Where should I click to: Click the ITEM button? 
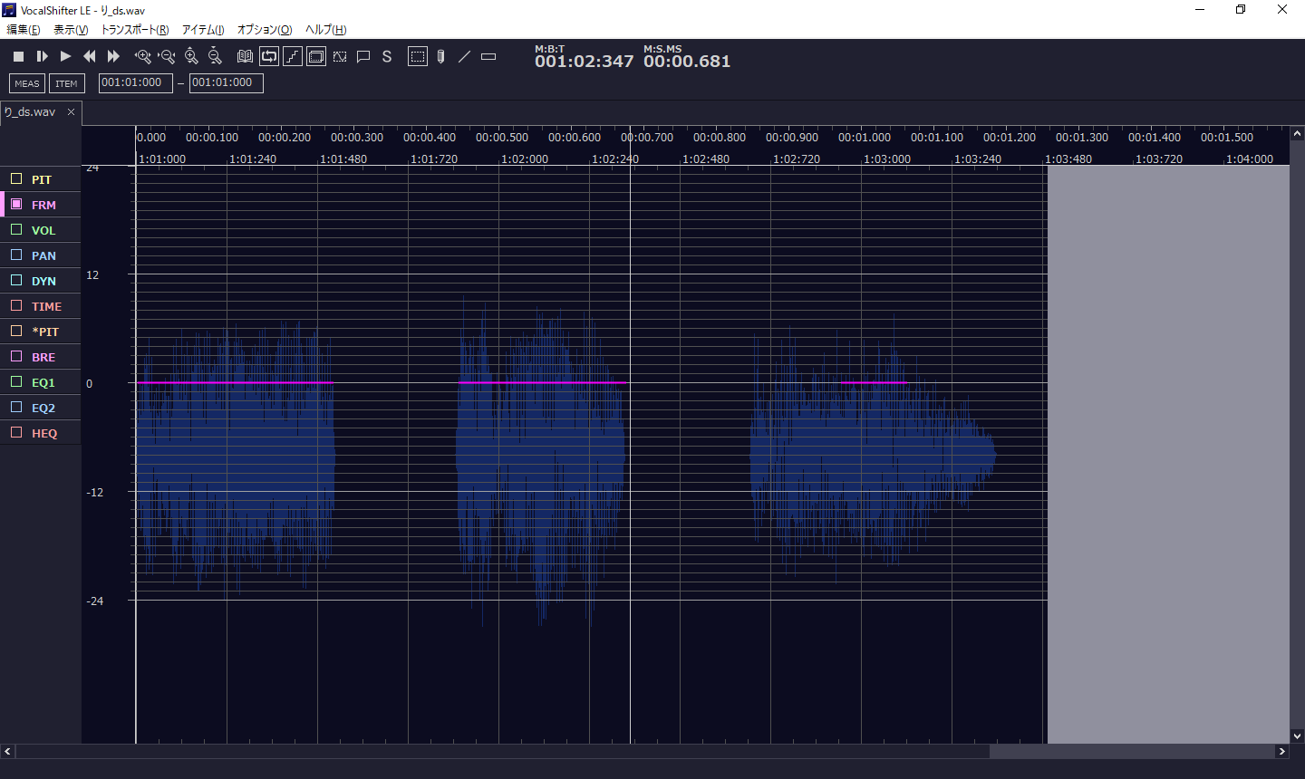pyautogui.click(x=66, y=83)
